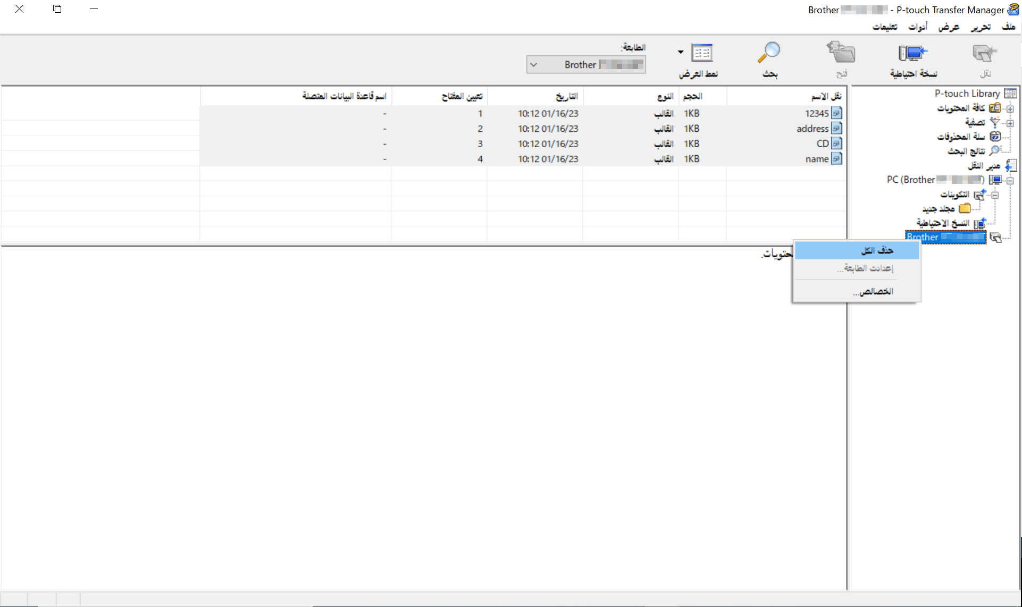Click the P-touch Library root icon
Viewport: 1022px width, 607px height.
(1010, 94)
